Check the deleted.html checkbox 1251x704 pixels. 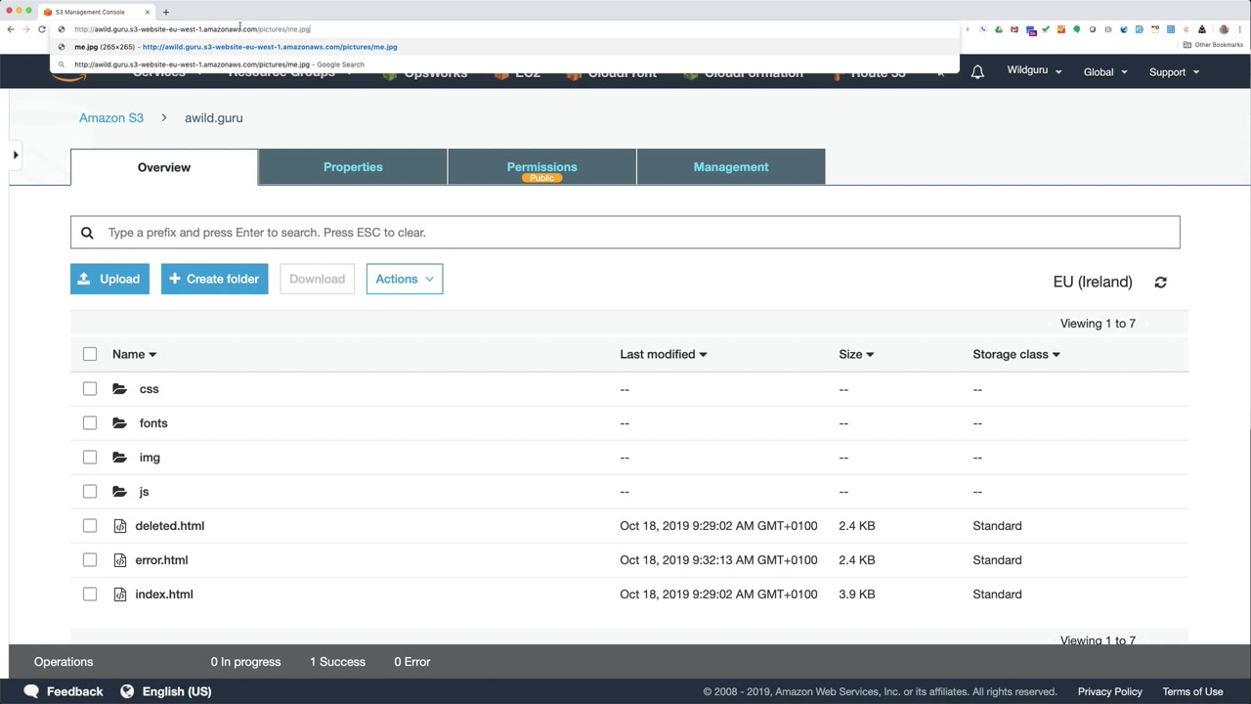point(90,526)
